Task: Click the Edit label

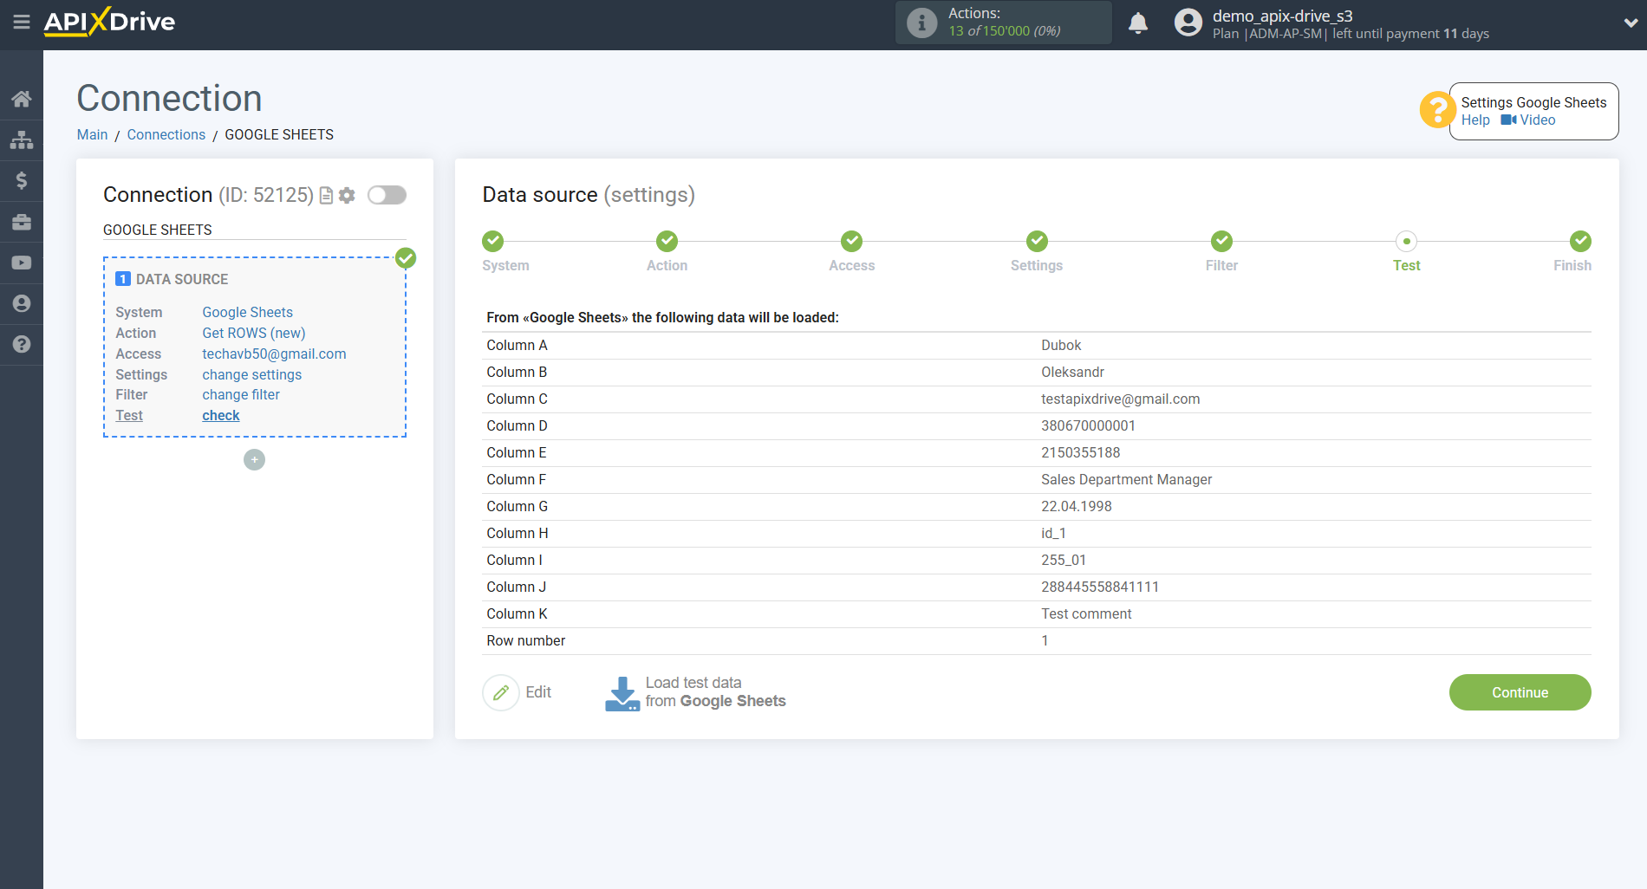Action: click(x=538, y=692)
